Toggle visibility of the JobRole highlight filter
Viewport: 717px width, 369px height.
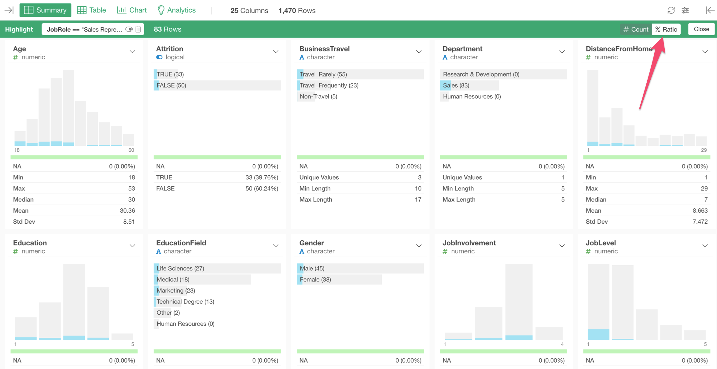(x=129, y=29)
